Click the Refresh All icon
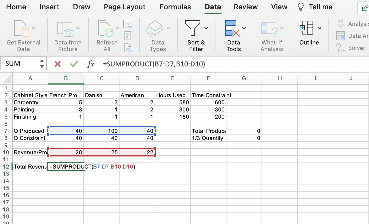Screen dimensions: 369x224 click(x=106, y=29)
